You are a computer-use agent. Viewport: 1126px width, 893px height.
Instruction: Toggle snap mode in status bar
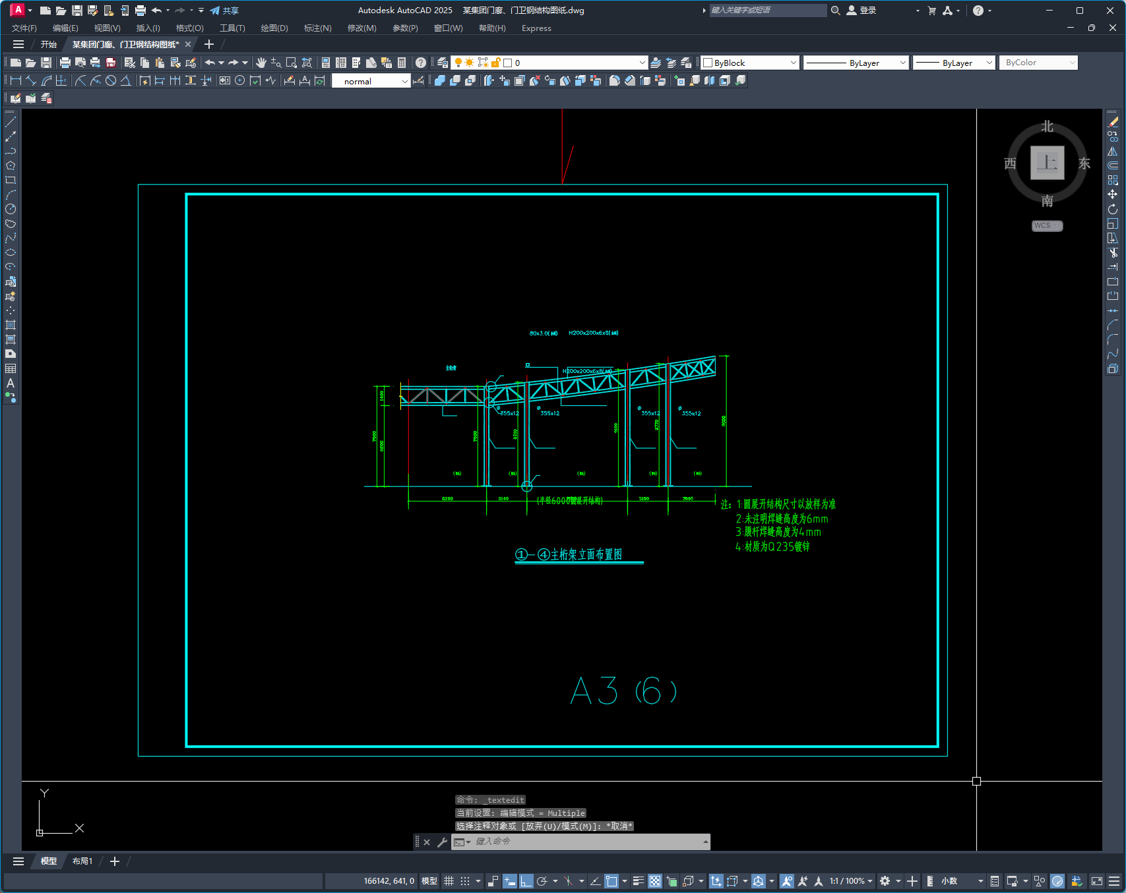465,881
